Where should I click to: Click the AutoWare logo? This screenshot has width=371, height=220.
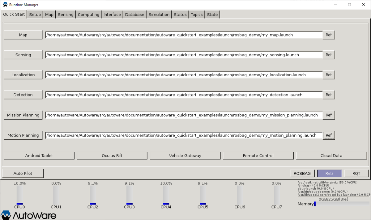click(28, 215)
